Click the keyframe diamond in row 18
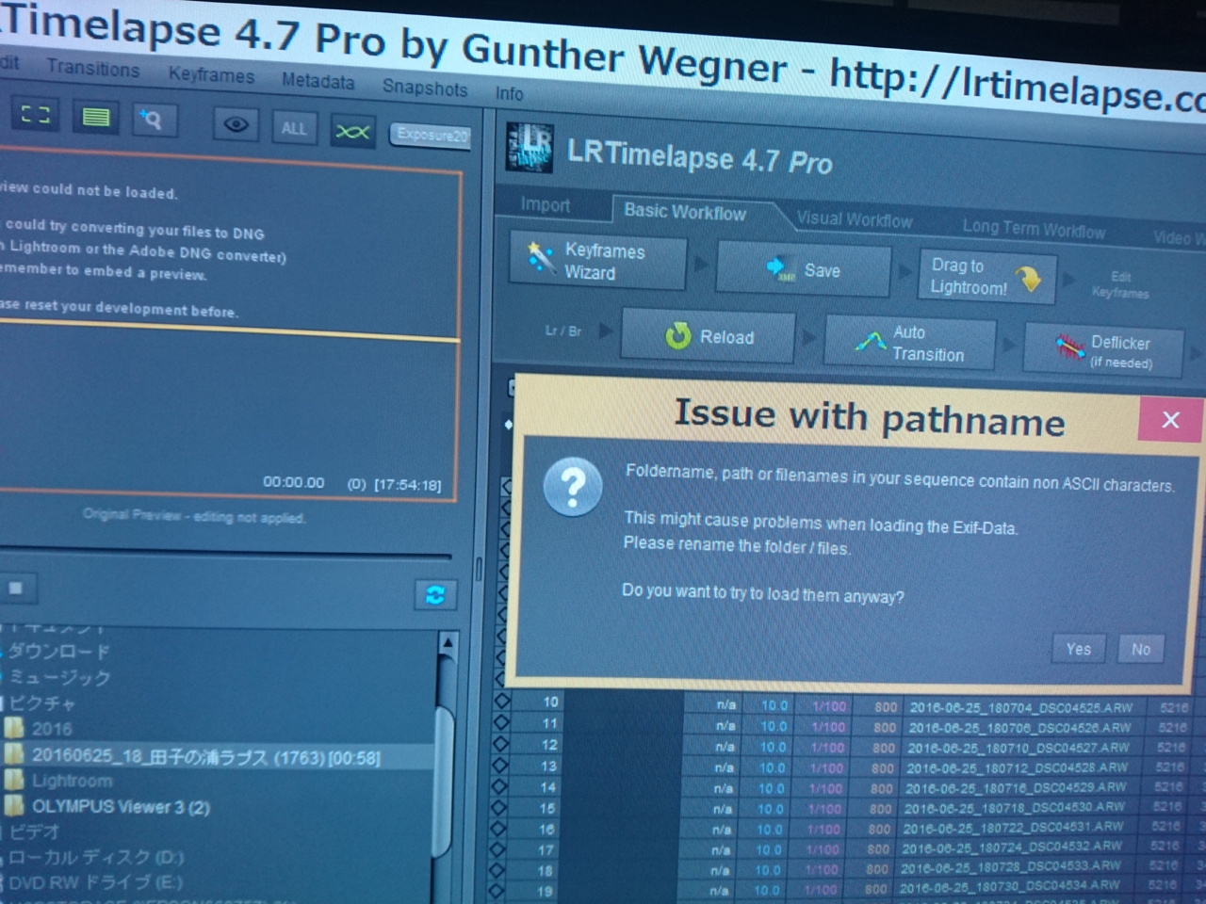The height and width of the screenshot is (904, 1206). click(x=498, y=870)
